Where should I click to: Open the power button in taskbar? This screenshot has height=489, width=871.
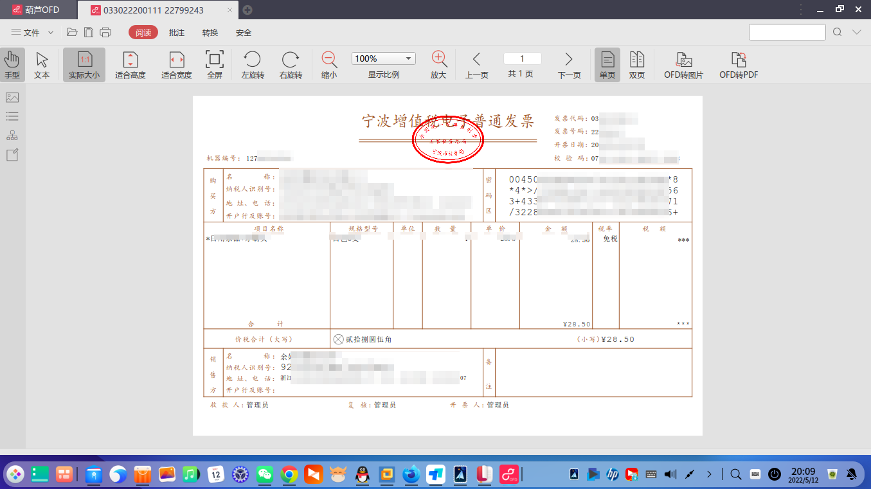pyautogui.click(x=775, y=474)
